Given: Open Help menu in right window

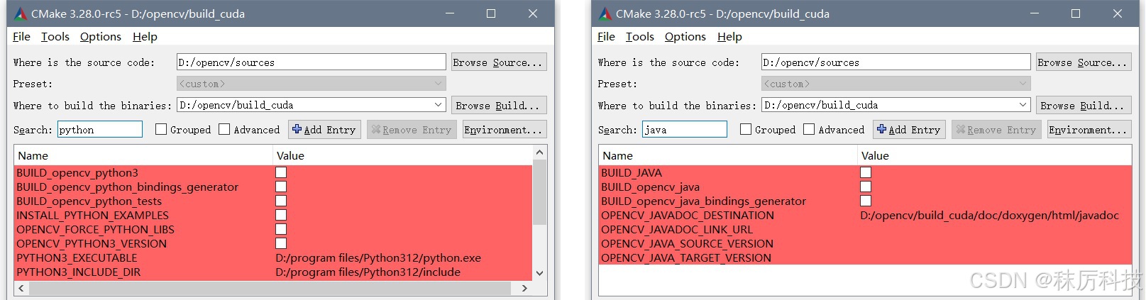Looking at the screenshot, I should tap(729, 36).
